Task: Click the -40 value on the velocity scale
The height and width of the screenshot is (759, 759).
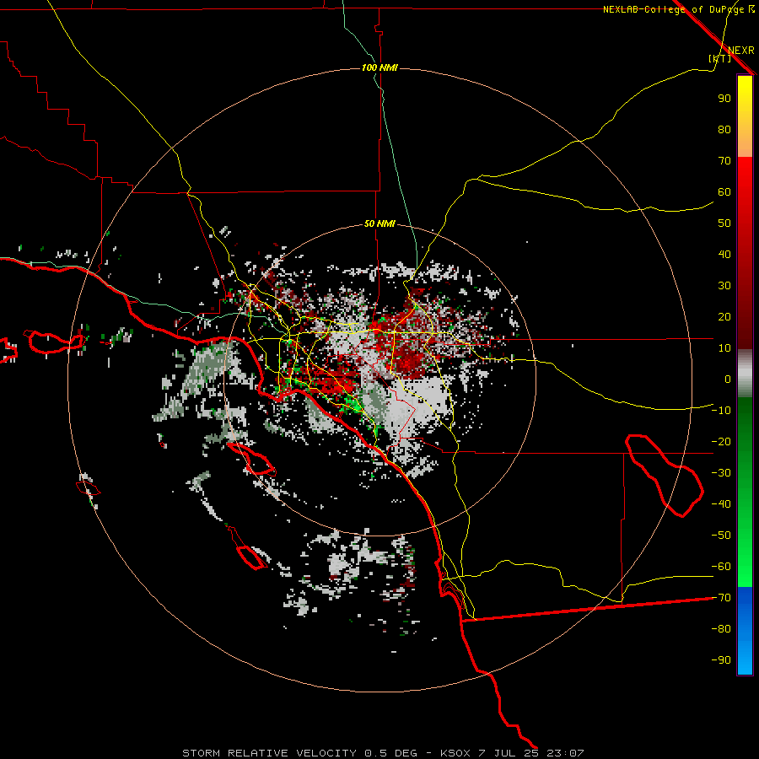Action: coord(721,504)
